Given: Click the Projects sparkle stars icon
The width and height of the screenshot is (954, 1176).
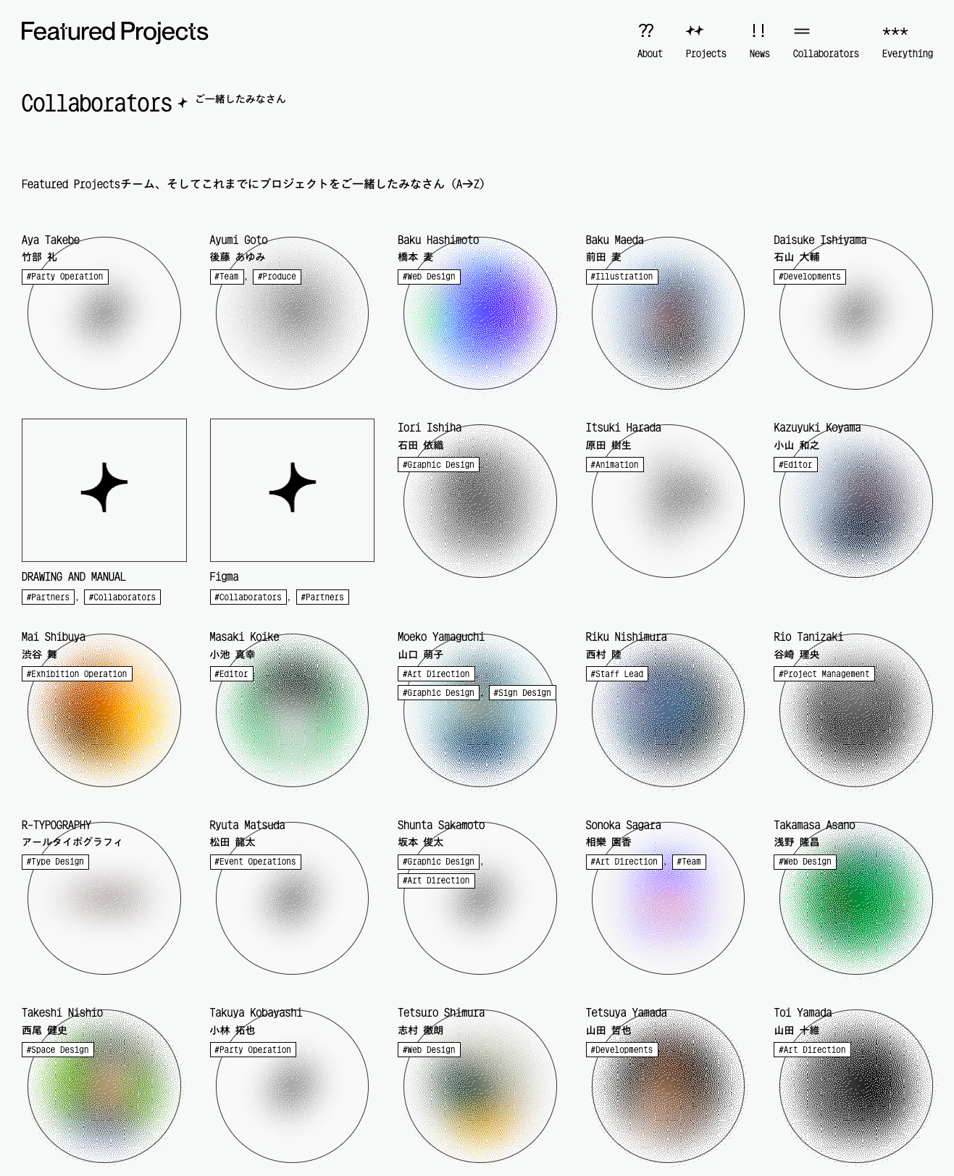Looking at the screenshot, I should tap(695, 30).
